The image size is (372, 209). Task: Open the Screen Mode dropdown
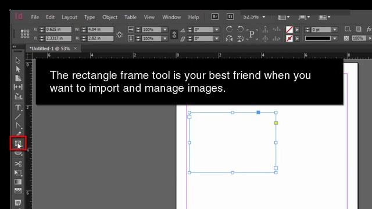[x=305, y=17]
